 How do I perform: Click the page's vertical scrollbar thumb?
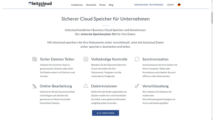point(212,18)
